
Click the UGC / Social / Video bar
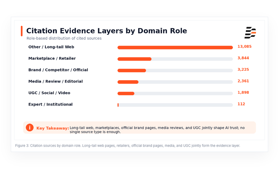(x=126, y=93)
